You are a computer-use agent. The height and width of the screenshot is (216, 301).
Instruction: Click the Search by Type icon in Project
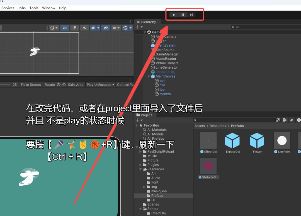[x=285, y=120]
